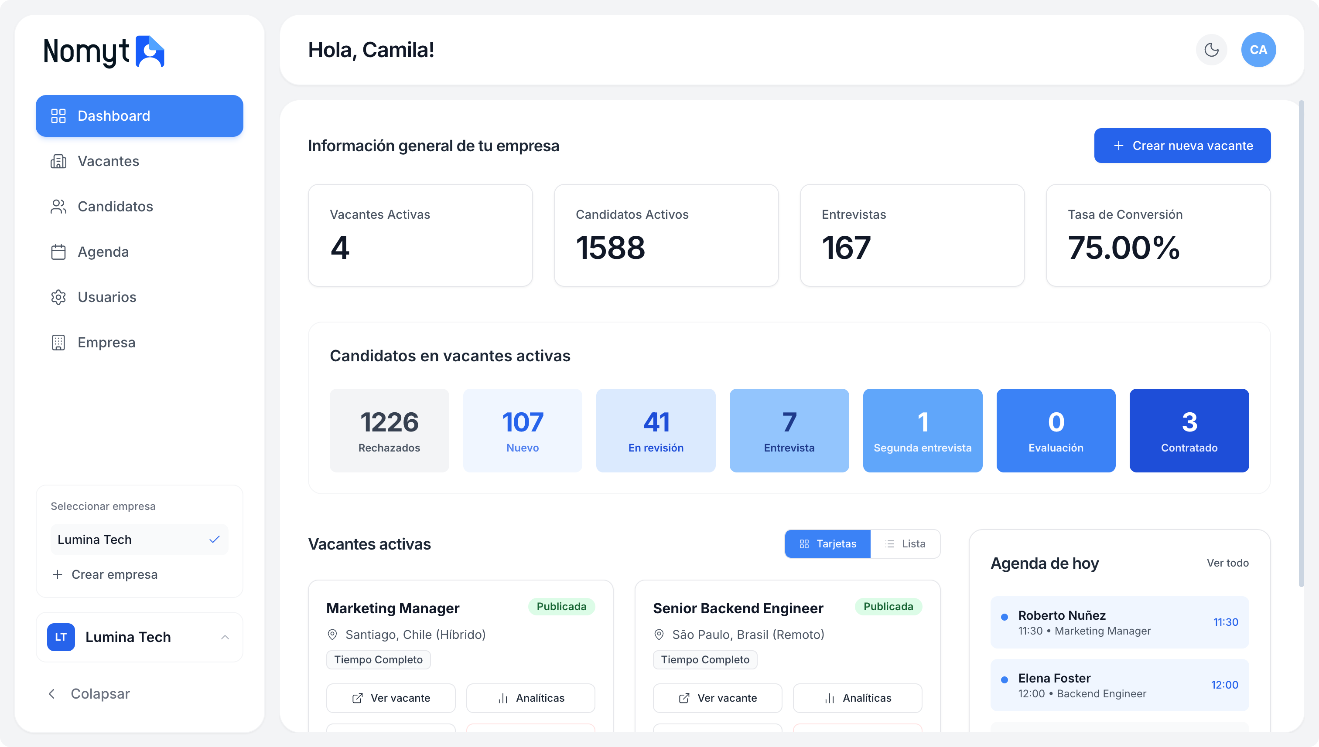1319x747 pixels.
Task: Select the Contratado pipeline stage
Action: coord(1189,431)
